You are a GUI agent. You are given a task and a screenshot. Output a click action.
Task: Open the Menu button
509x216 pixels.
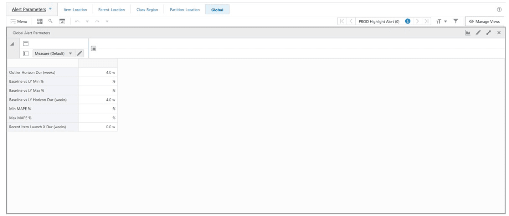click(20, 21)
